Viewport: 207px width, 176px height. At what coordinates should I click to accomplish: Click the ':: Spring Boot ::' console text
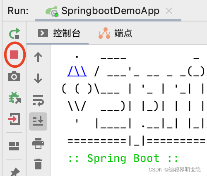[123, 158]
